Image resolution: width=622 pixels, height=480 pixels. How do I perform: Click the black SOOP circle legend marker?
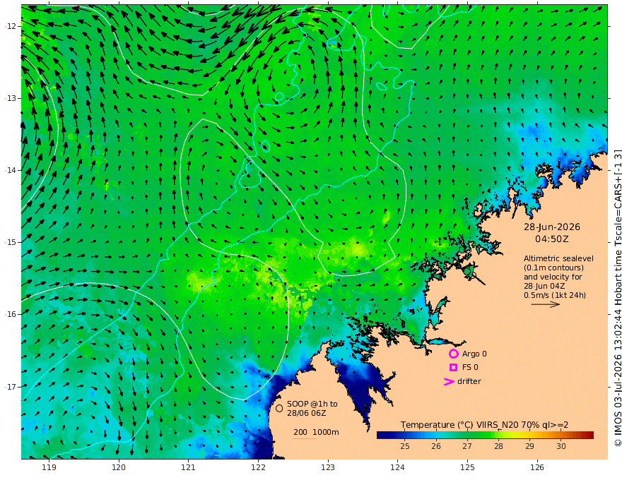pyautogui.click(x=279, y=408)
